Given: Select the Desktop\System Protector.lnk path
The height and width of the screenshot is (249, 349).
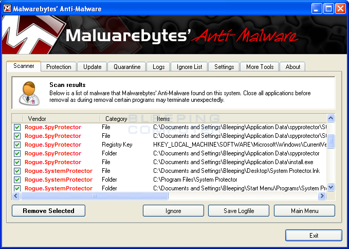Looking at the screenshot, I should (236, 171).
